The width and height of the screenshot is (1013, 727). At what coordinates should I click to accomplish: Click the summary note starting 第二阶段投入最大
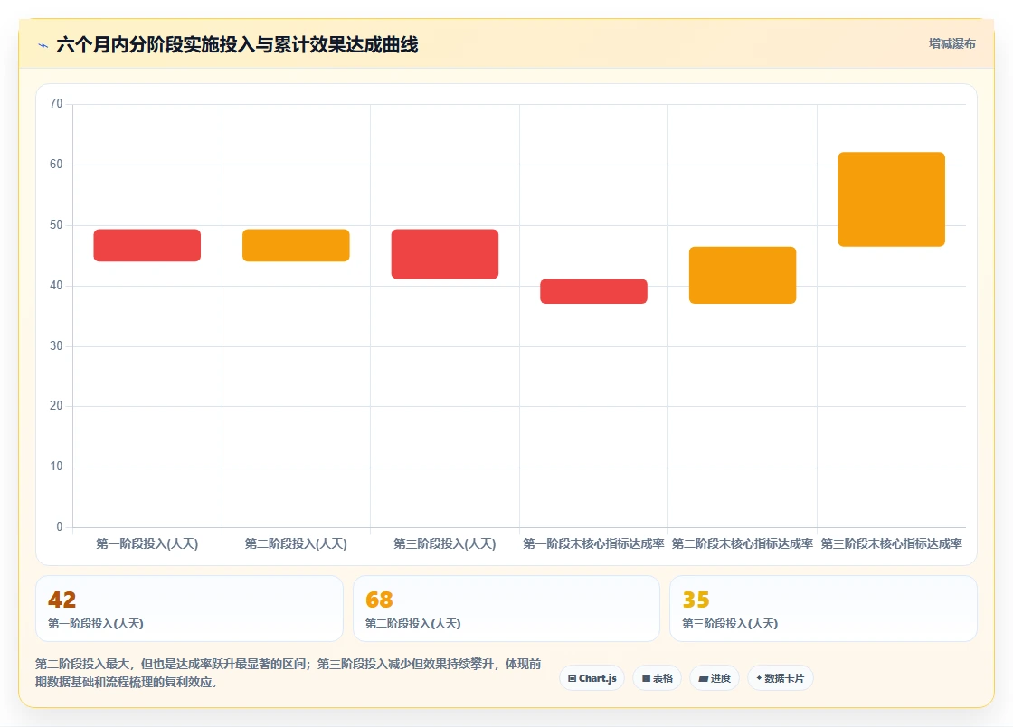tap(289, 673)
